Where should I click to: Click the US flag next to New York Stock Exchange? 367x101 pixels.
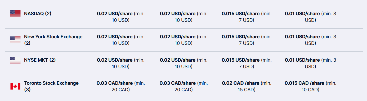[15, 40]
